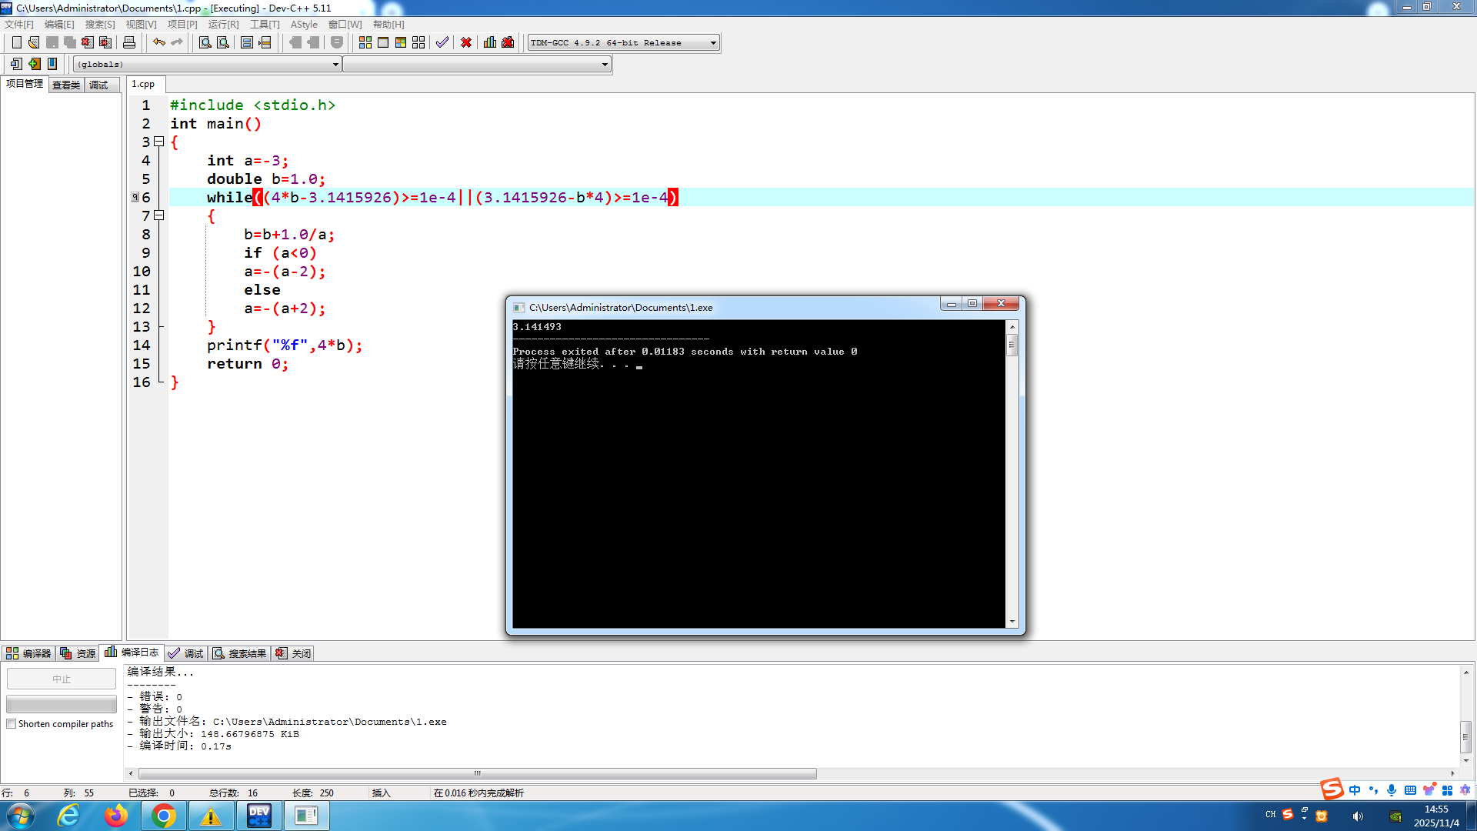Click the Undo arrow icon
Viewport: 1477px width, 831px height.
(158, 42)
